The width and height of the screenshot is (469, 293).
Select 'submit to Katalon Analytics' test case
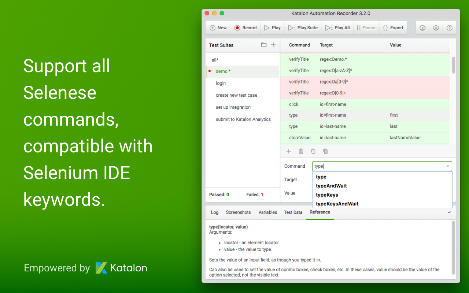[242, 119]
